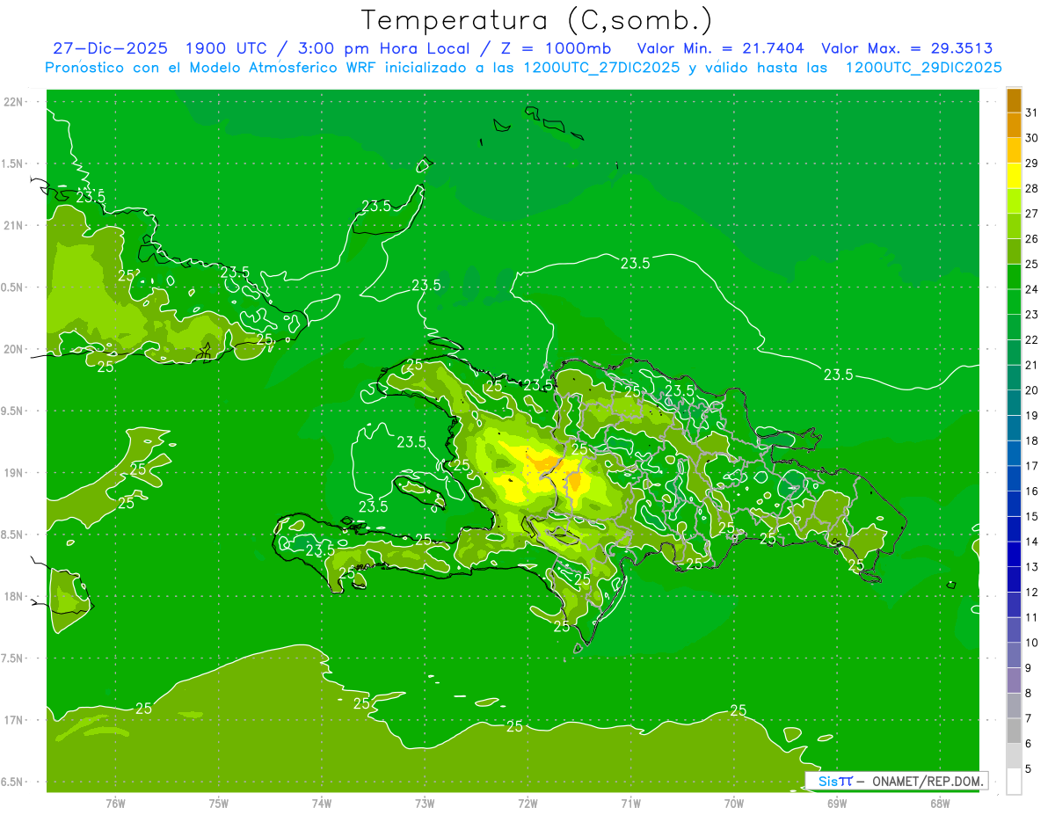Click the orange legend swatch between 30 and 31

pos(1014,126)
